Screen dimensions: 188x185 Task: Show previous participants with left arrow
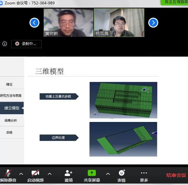(x=34, y=23)
